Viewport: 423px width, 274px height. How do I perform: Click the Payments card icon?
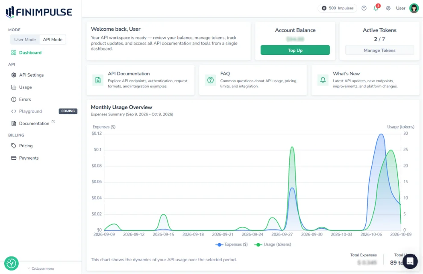pos(14,158)
